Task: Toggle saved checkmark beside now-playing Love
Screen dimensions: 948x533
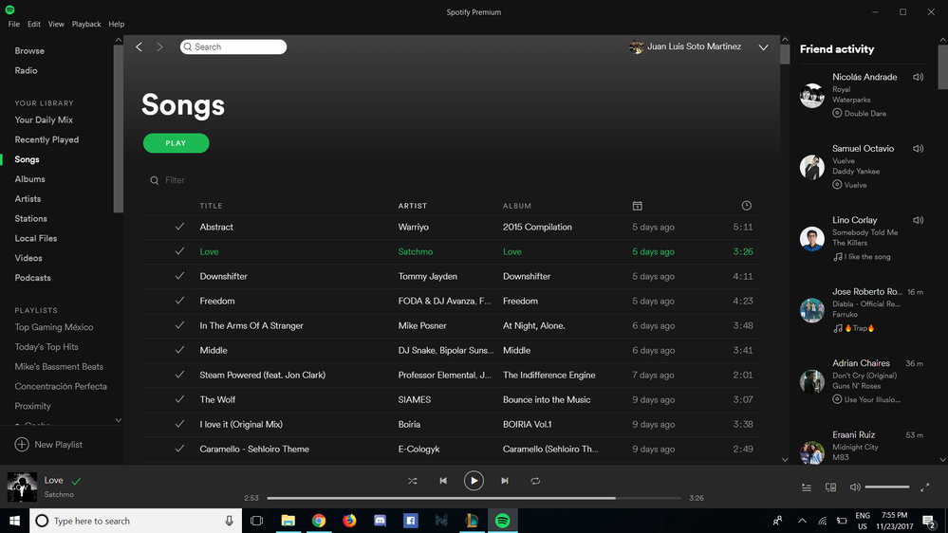Action: point(76,482)
